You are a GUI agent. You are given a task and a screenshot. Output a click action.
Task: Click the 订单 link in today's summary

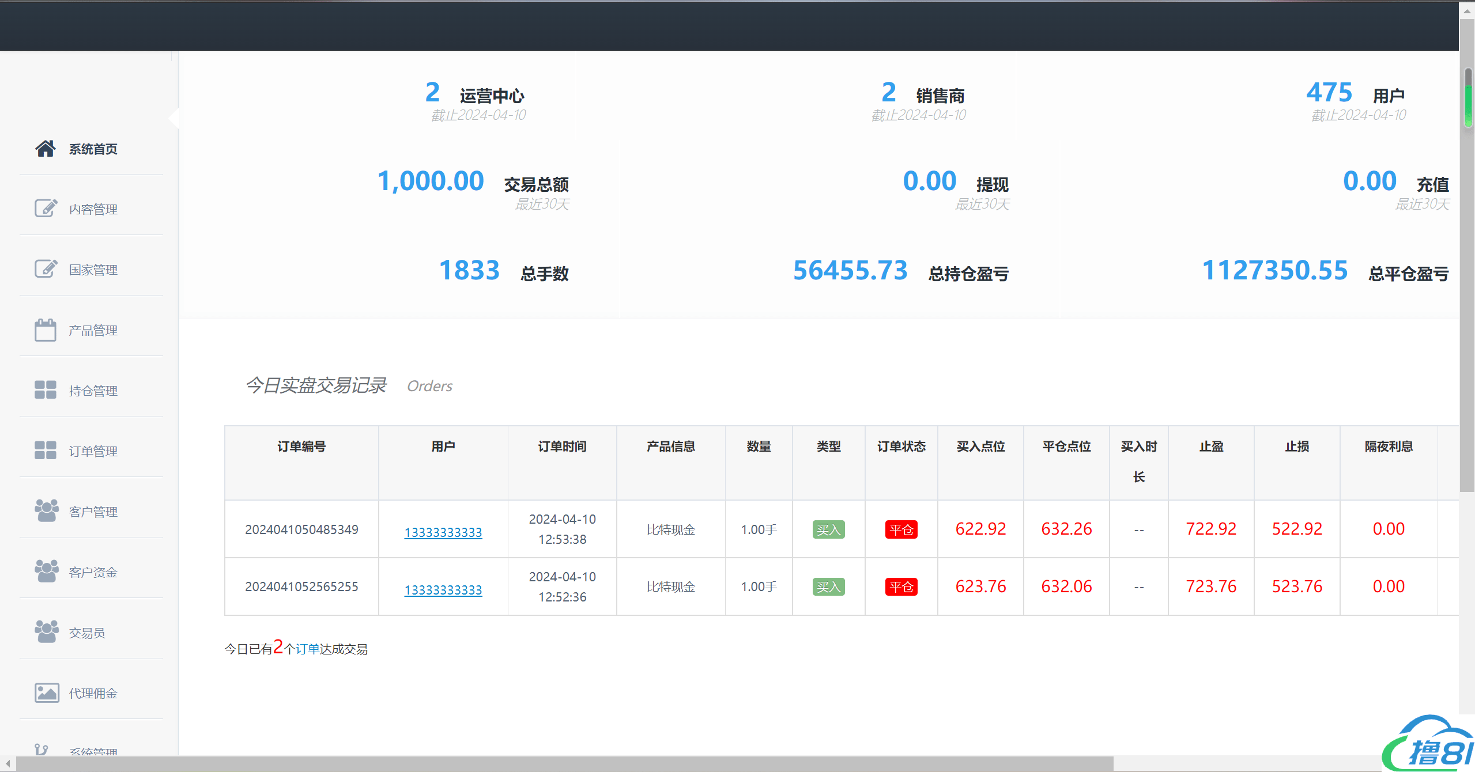tap(307, 649)
